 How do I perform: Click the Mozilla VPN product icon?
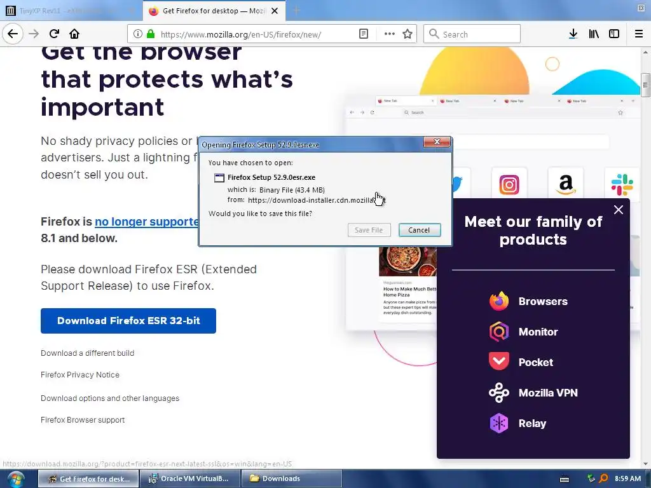[x=499, y=393]
